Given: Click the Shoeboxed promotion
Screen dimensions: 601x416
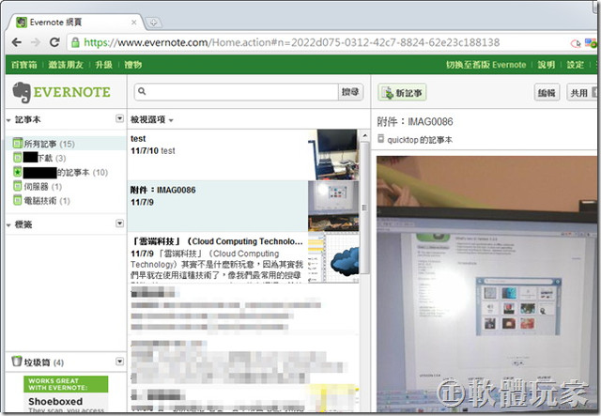Looking at the screenshot, I should [66, 393].
